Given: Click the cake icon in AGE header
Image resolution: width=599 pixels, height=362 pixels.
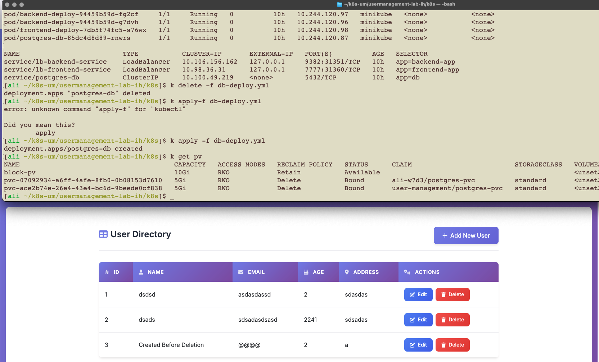Looking at the screenshot, I should (306, 272).
